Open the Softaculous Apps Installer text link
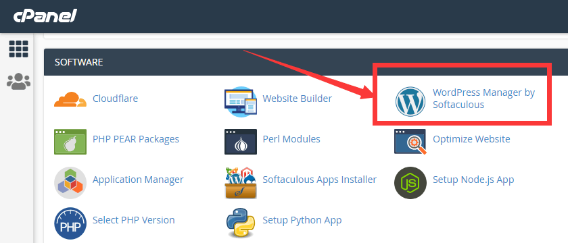The width and height of the screenshot is (568, 243). 319,180
